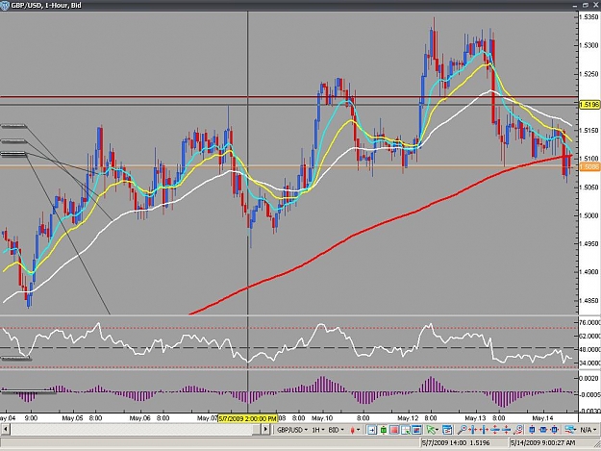Click the middle blue candle spacing icon

[543, 430]
